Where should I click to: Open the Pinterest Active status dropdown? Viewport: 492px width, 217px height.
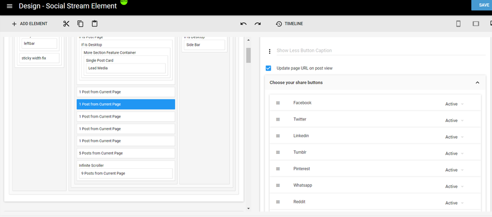(x=454, y=170)
